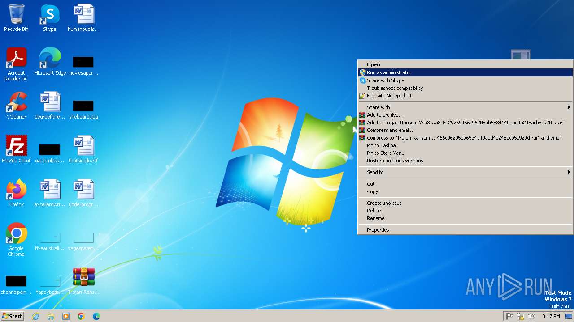Screen dimensions: 574x322
Task: Choose Open in the context menu
Action: coord(465,64)
